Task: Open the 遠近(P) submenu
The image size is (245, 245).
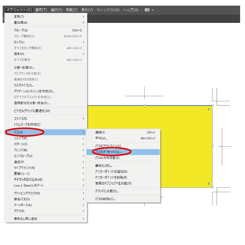Action: 46,162
